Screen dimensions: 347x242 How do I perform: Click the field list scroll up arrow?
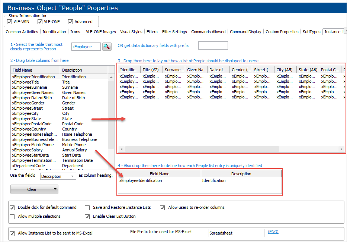[111, 77]
